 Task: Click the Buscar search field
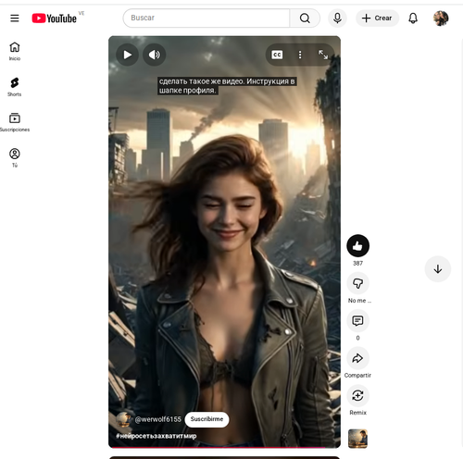206,18
